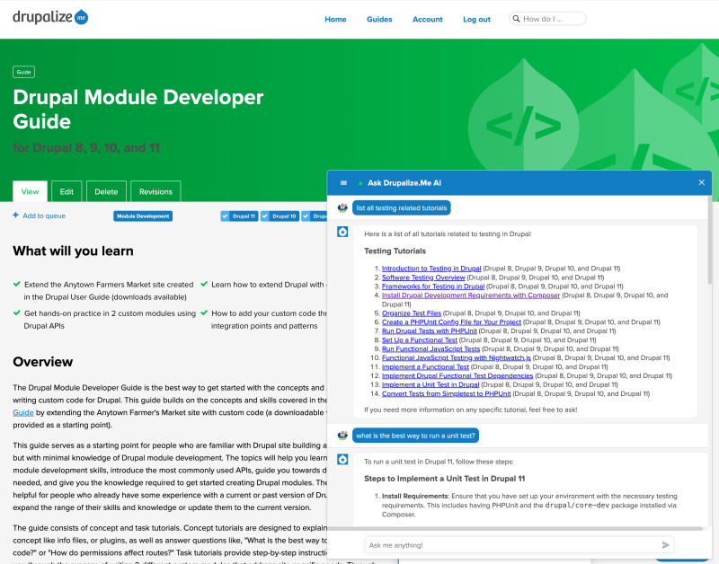The width and height of the screenshot is (719, 564).
Task: Click the user avatar next to 'what is the best way to run a unit test?'
Action: (342, 436)
